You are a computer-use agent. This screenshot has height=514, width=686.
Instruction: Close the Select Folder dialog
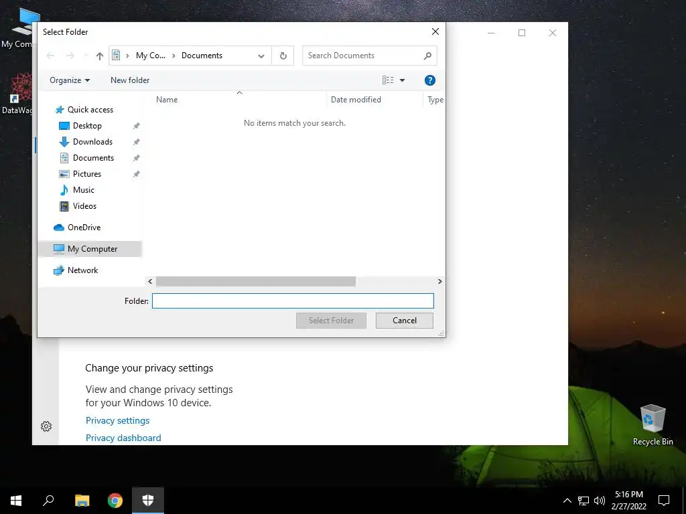coord(435,31)
